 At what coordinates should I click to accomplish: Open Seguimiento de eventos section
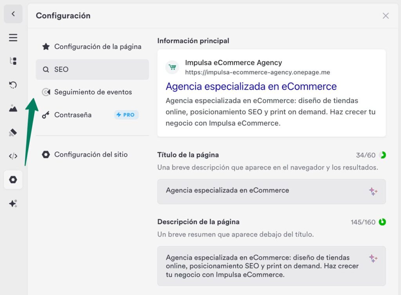[x=92, y=92]
